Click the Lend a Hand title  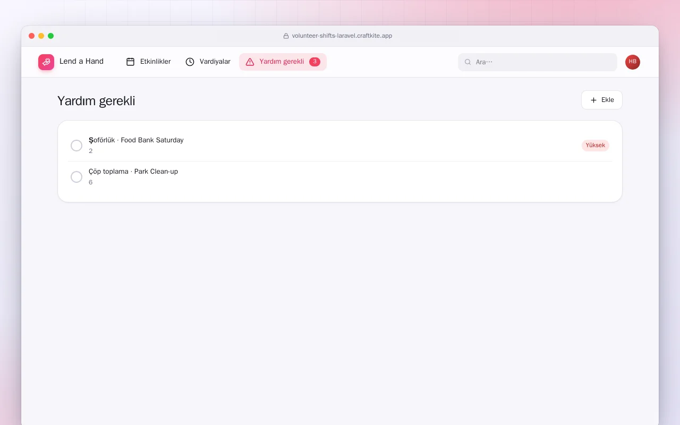click(81, 61)
